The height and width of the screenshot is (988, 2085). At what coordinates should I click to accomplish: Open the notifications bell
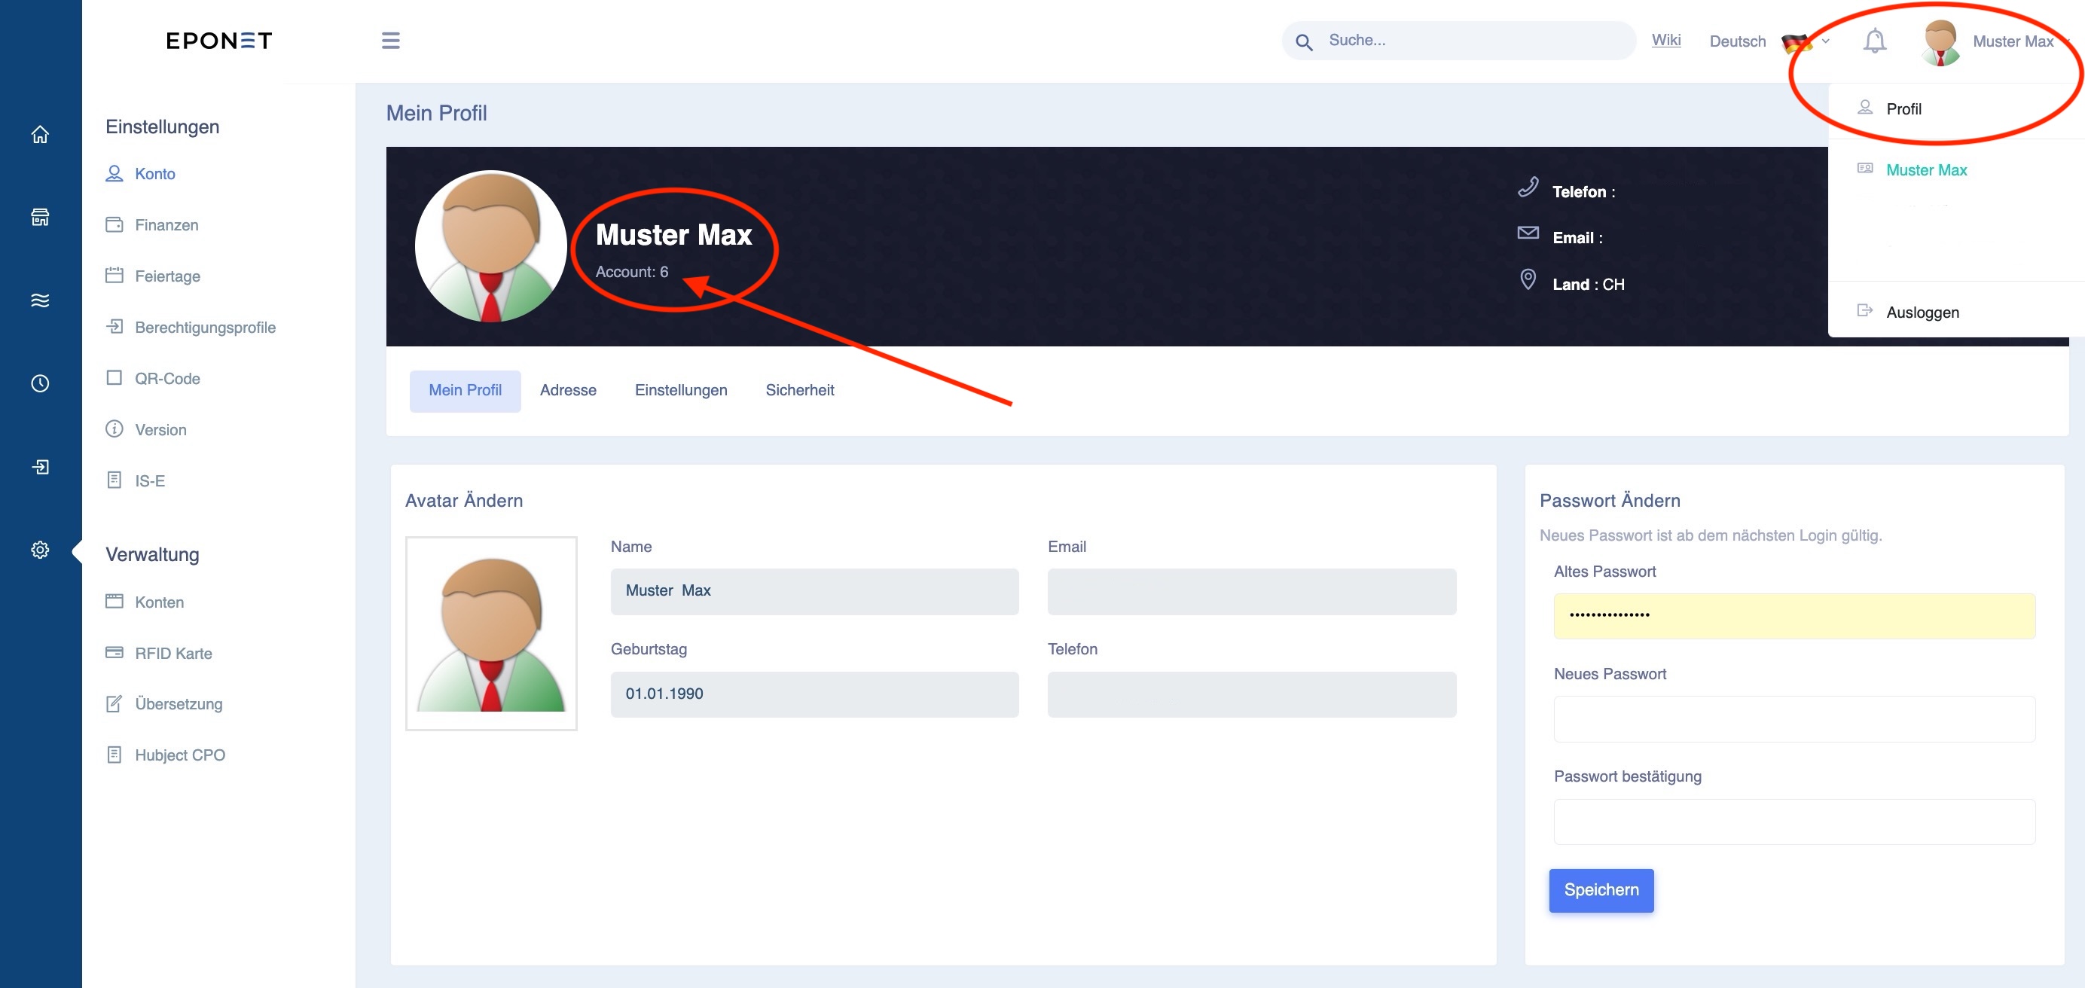pos(1875,41)
